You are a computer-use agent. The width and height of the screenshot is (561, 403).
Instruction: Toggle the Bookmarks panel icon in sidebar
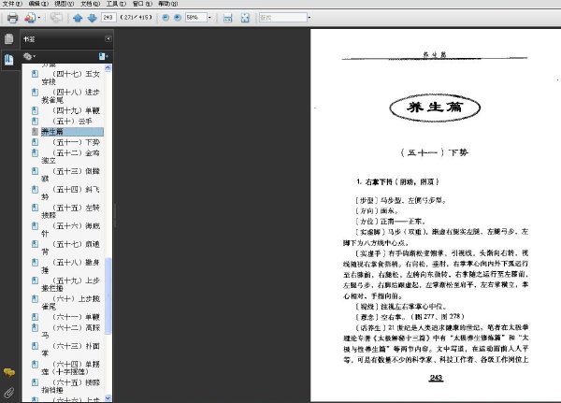click(x=9, y=60)
